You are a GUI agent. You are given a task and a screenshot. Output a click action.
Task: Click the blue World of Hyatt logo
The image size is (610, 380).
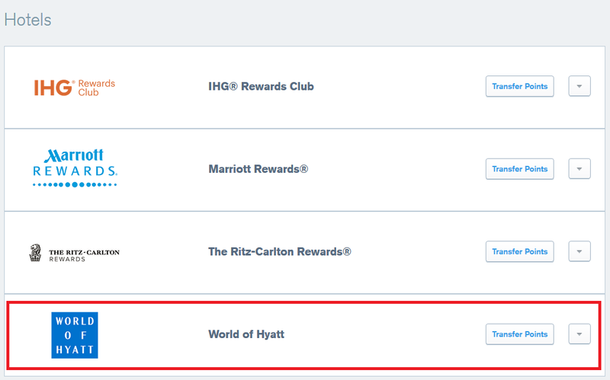coord(75,335)
